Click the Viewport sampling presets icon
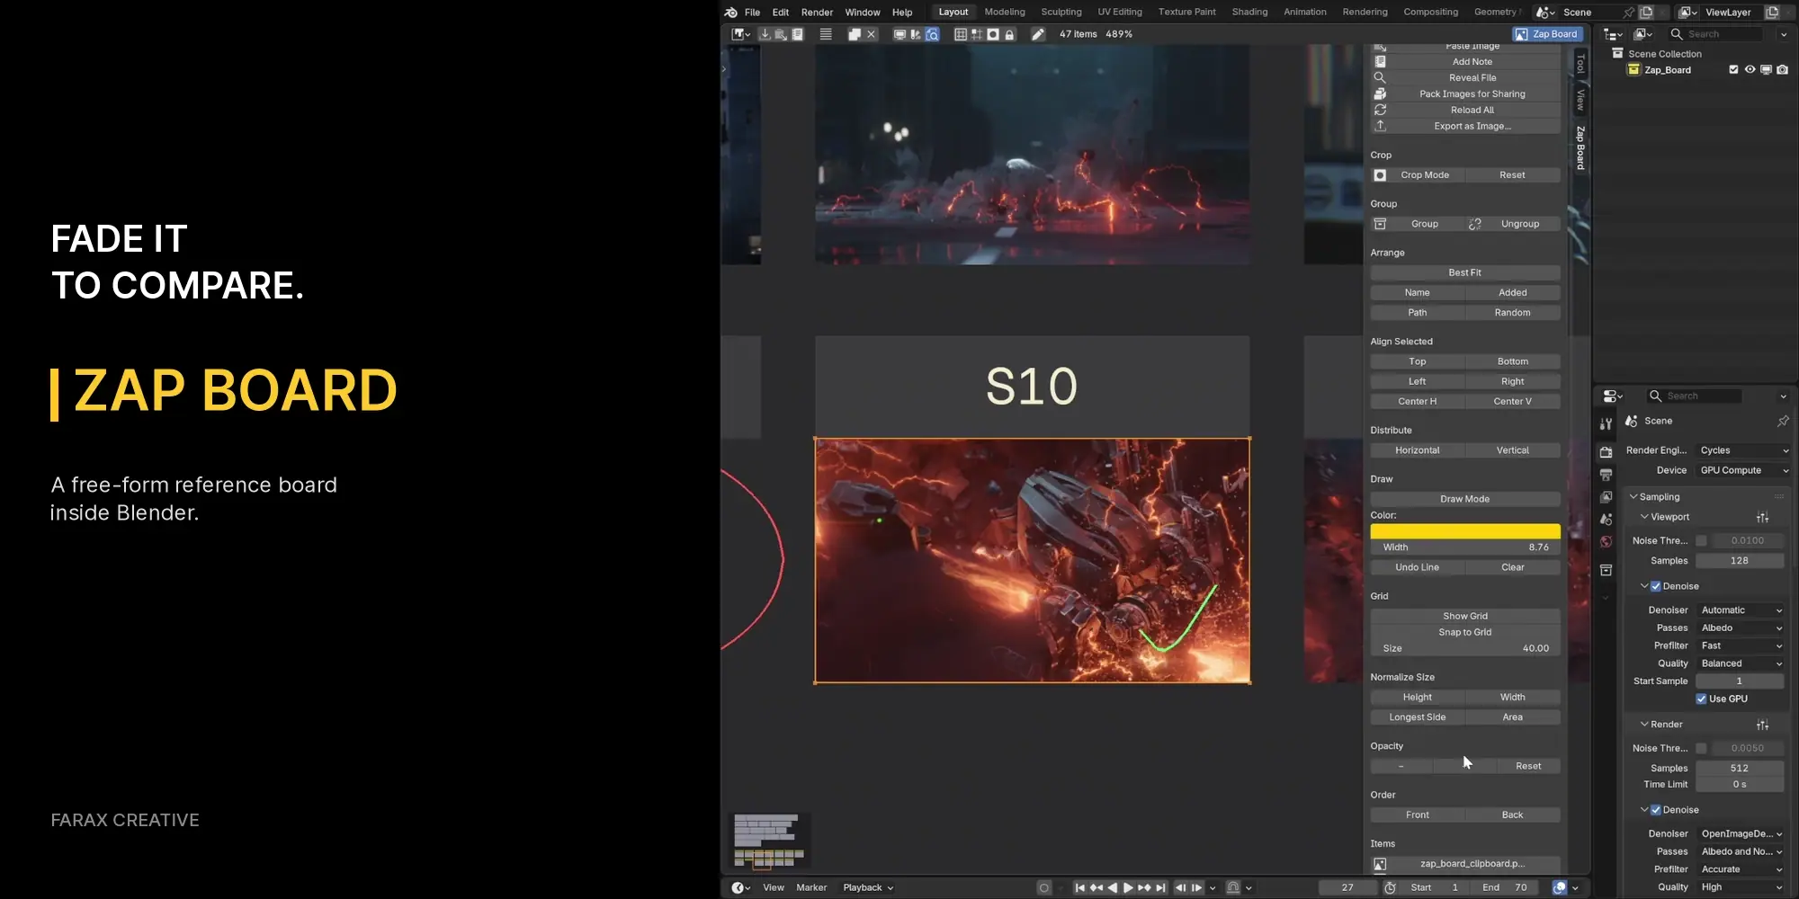 (x=1762, y=517)
